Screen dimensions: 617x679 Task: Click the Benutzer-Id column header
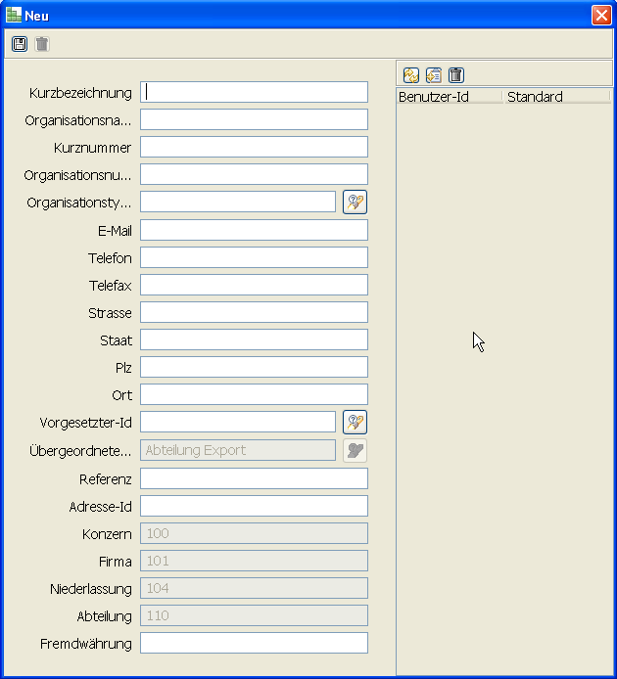pyautogui.click(x=449, y=97)
